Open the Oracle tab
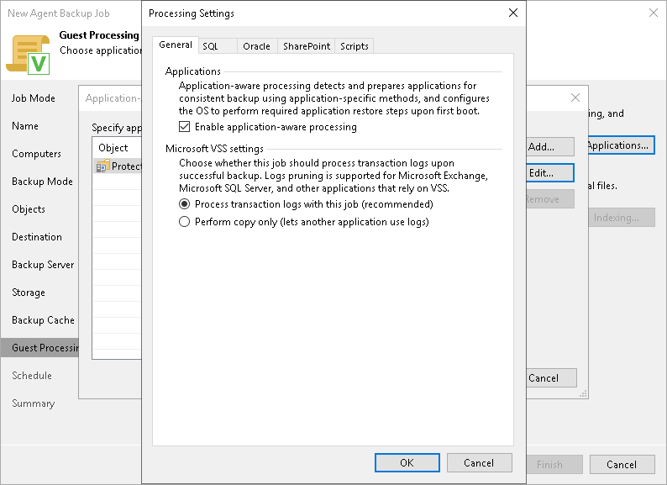The height and width of the screenshot is (485, 667). 257,46
